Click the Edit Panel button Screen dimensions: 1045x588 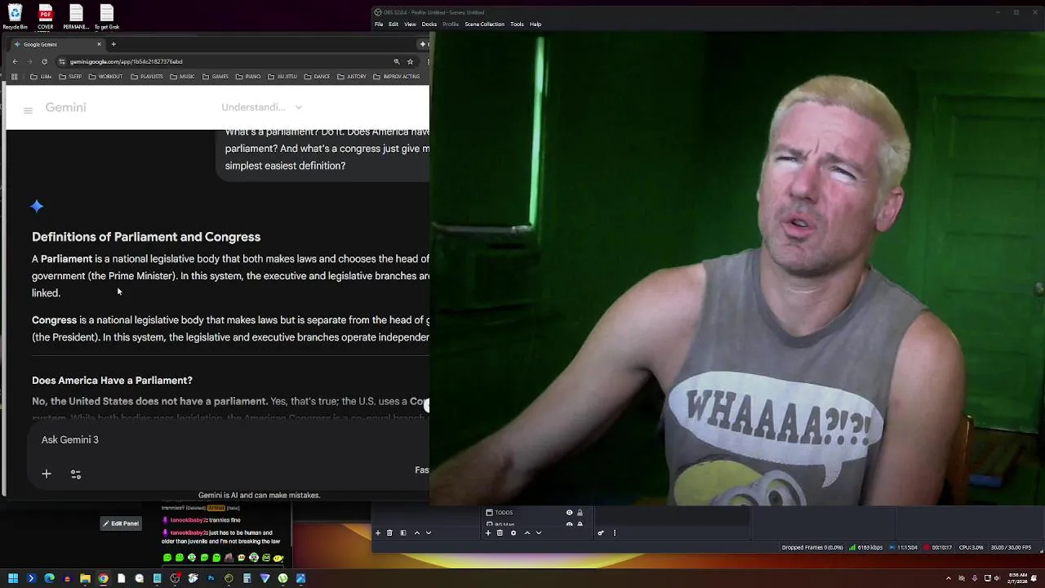[121, 523]
